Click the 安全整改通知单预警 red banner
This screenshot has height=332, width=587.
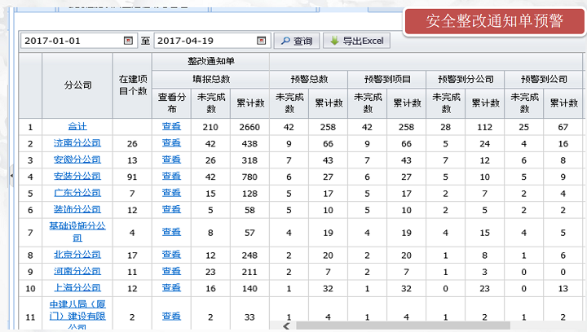coord(495,21)
